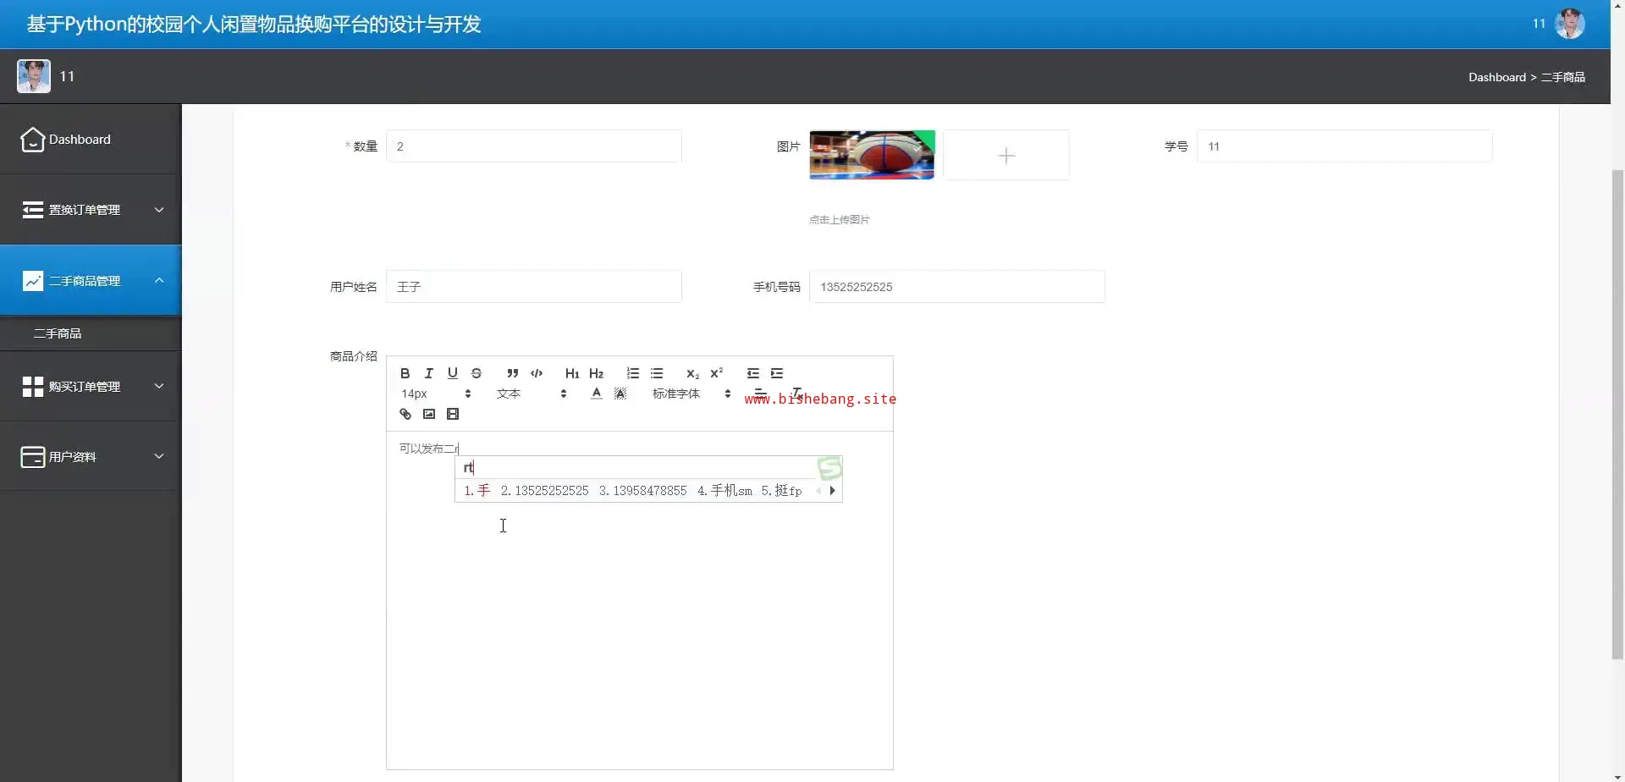This screenshot has width=1625, height=782.
Task: Open the 标准字体 font family dropdown
Action: [691, 394]
